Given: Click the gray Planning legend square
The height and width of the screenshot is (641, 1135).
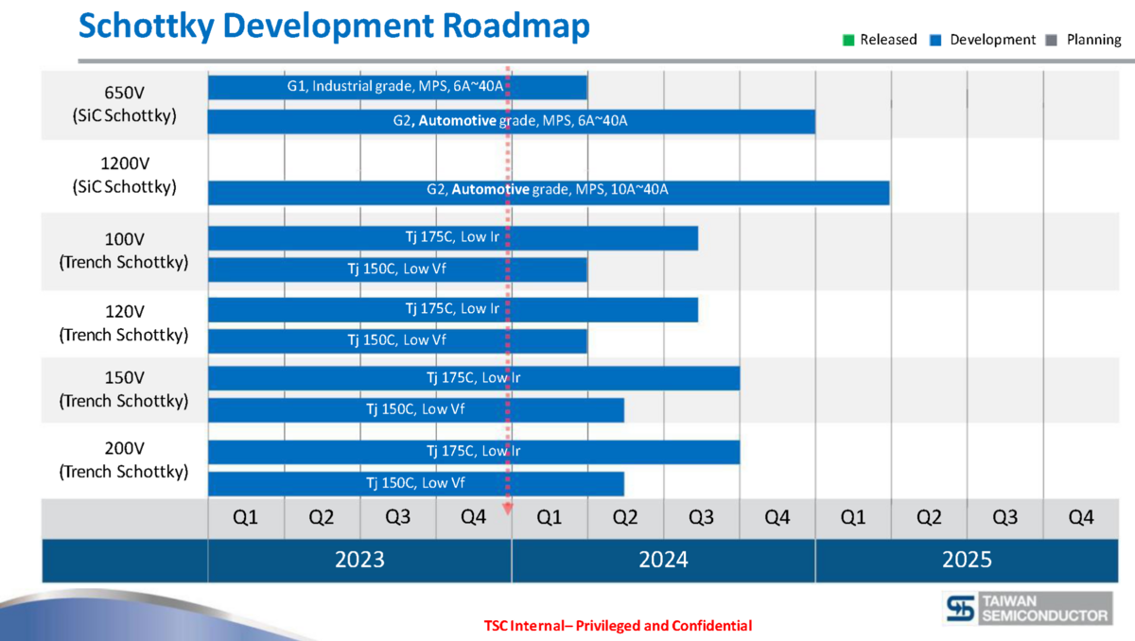Looking at the screenshot, I should point(1052,40).
